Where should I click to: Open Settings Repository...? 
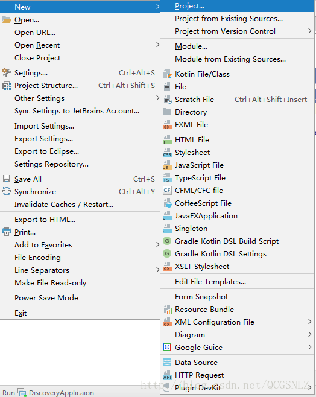(80, 164)
